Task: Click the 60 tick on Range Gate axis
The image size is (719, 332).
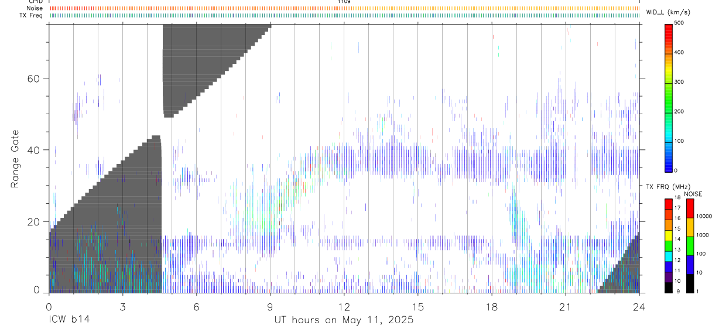Action: click(35, 78)
